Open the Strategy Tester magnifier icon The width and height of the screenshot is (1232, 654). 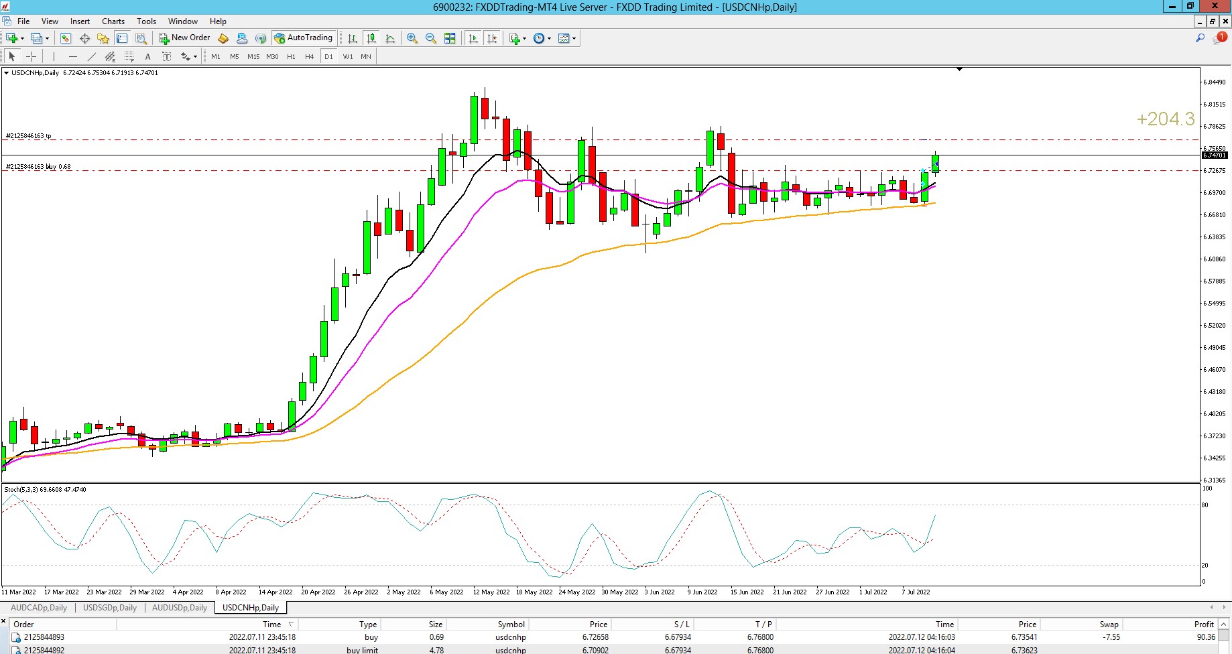click(x=141, y=38)
